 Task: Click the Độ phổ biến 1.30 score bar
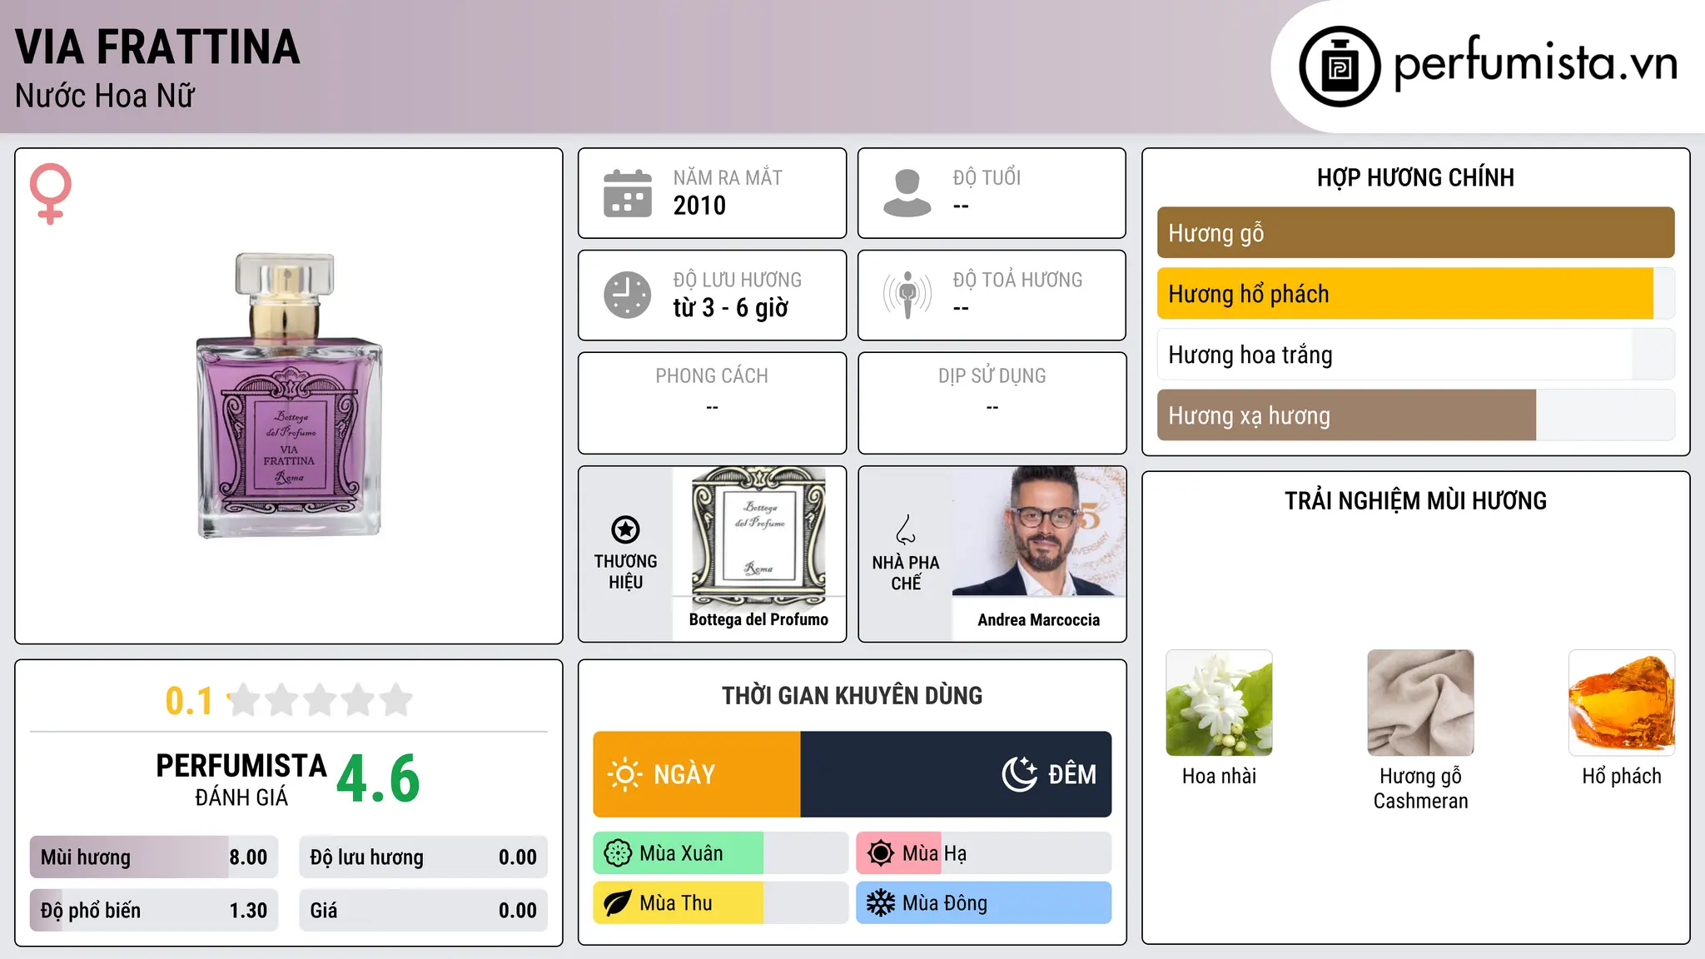pyautogui.click(x=154, y=911)
